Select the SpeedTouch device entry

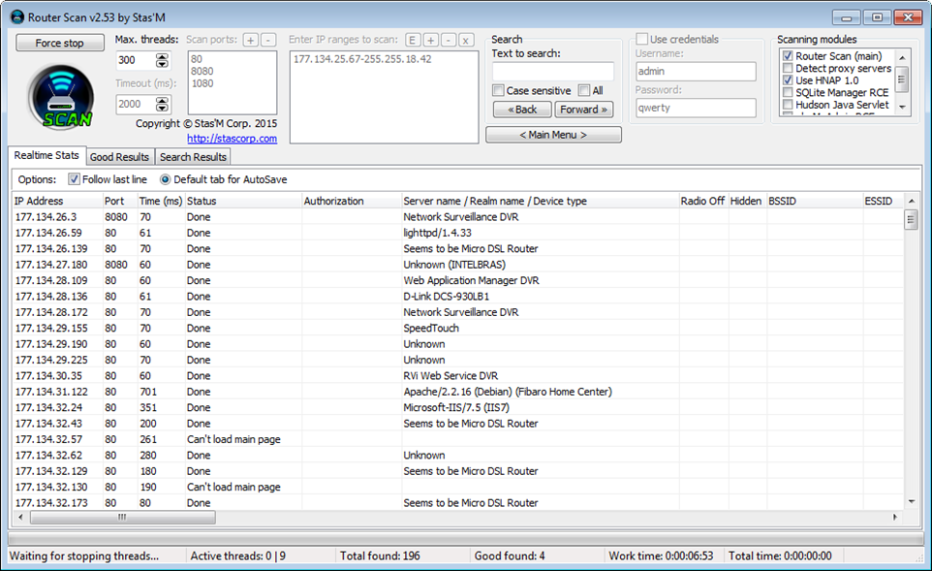431,328
